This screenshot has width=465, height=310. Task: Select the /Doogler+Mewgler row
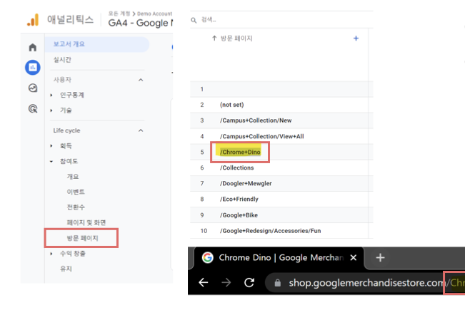point(281,183)
